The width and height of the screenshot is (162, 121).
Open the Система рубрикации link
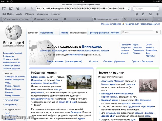click(x=114, y=61)
